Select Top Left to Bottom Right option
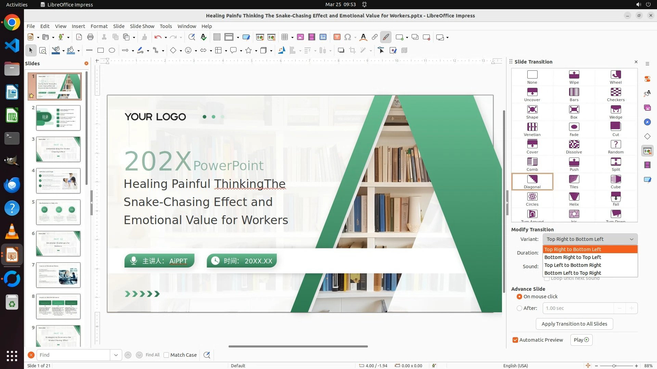This screenshot has width=657, height=369. tap(572, 265)
